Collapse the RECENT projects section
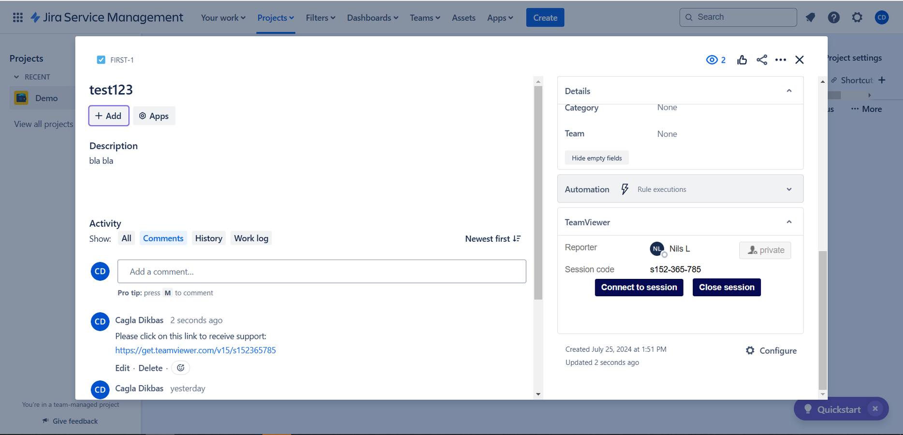The height and width of the screenshot is (435, 903). click(x=16, y=77)
